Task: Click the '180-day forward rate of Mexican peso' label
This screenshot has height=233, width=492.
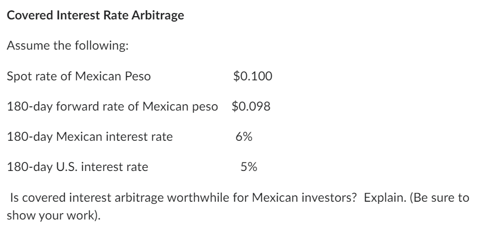Action: point(113,106)
